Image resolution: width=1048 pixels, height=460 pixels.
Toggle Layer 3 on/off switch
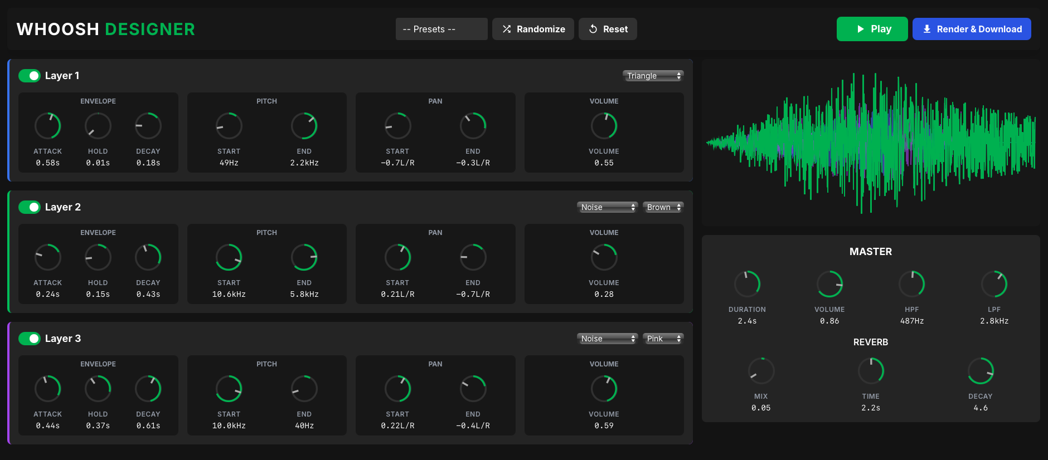click(30, 339)
